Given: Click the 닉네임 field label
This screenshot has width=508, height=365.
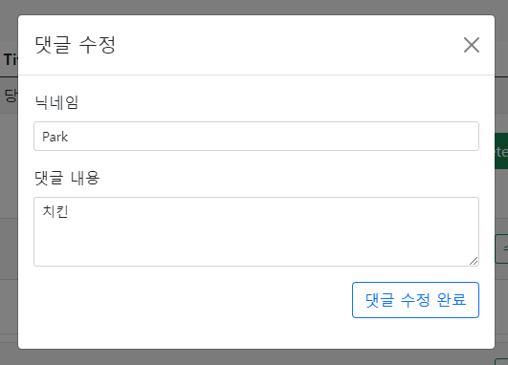Looking at the screenshot, I should pyautogui.click(x=56, y=102).
